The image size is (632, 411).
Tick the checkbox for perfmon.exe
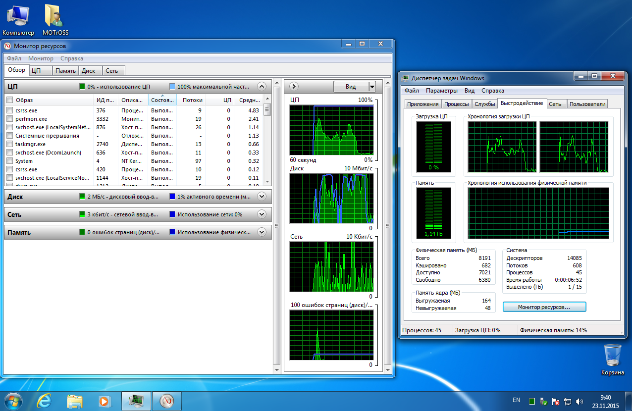point(9,119)
